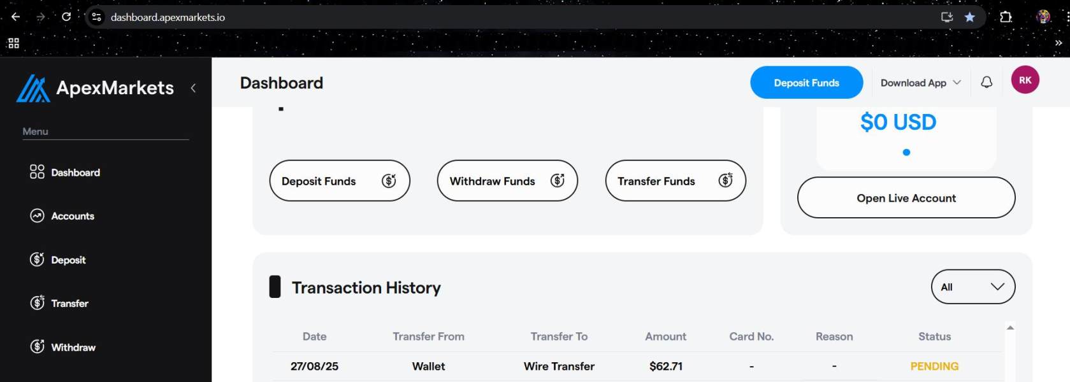Open the All transaction filter dropdown
Viewport: 1070px width, 382px height.
click(972, 287)
